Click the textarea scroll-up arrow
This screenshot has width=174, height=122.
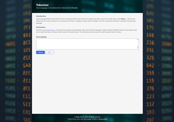[138, 40]
